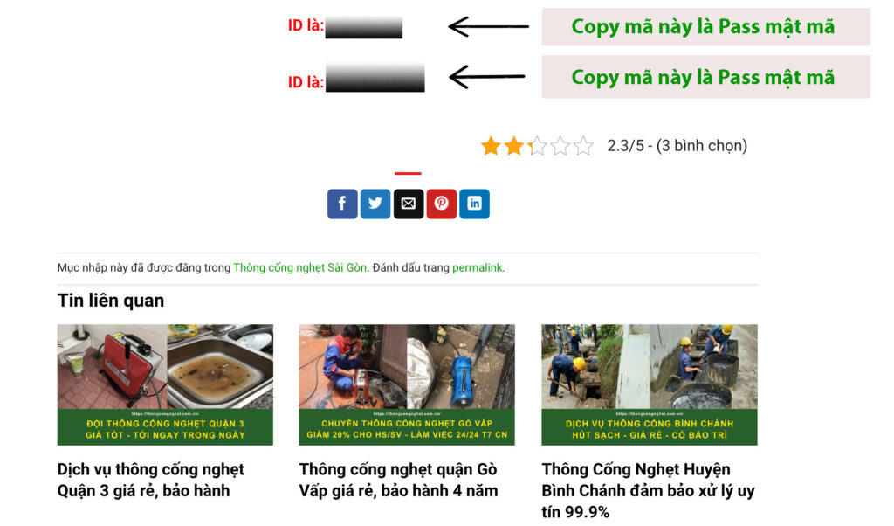The height and width of the screenshot is (526, 894).
Task: Click the first 'Copy mã này là Pass mật mã' banner
Action: tap(705, 27)
